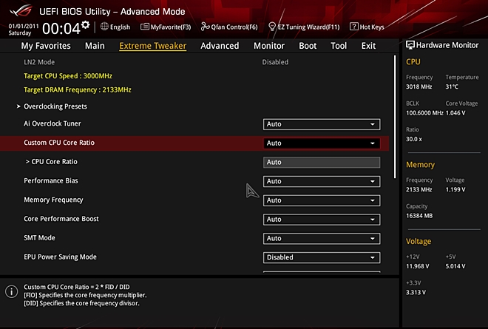Open Core Performance Boost dropdown

coord(322,219)
